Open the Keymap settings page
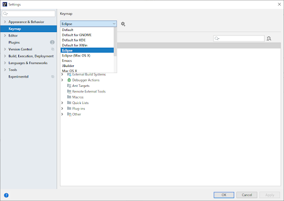The image size is (284, 201). pos(29,29)
